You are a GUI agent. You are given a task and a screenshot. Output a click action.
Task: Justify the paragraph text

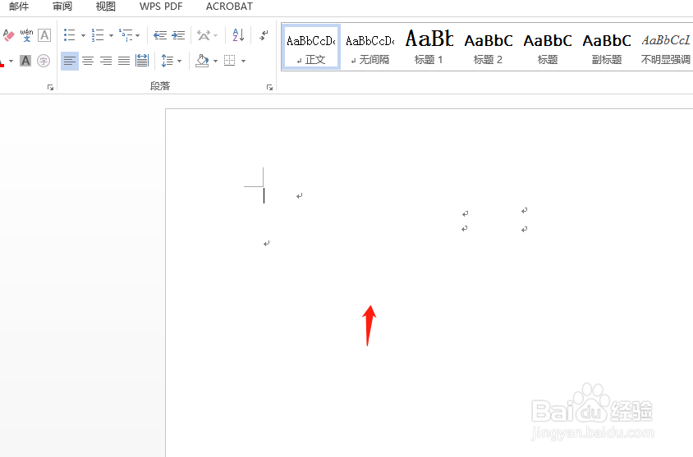point(124,61)
